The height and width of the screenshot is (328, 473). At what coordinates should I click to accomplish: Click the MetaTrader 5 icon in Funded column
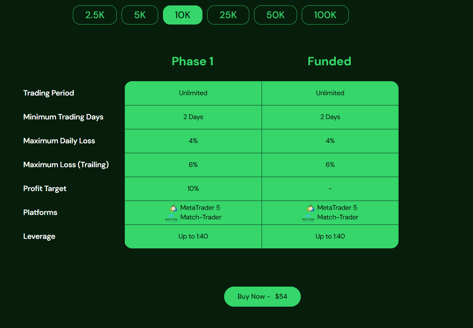click(311, 208)
